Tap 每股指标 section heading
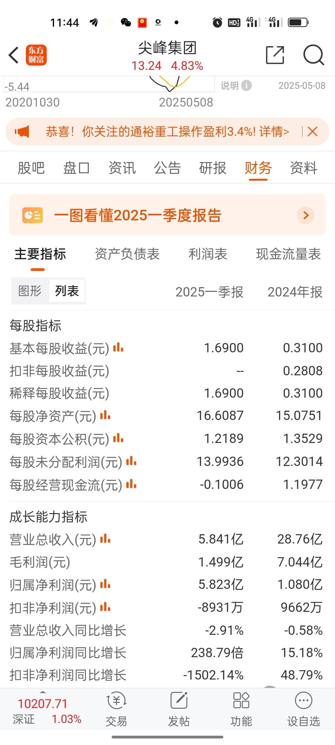335x745 pixels. 35,326
